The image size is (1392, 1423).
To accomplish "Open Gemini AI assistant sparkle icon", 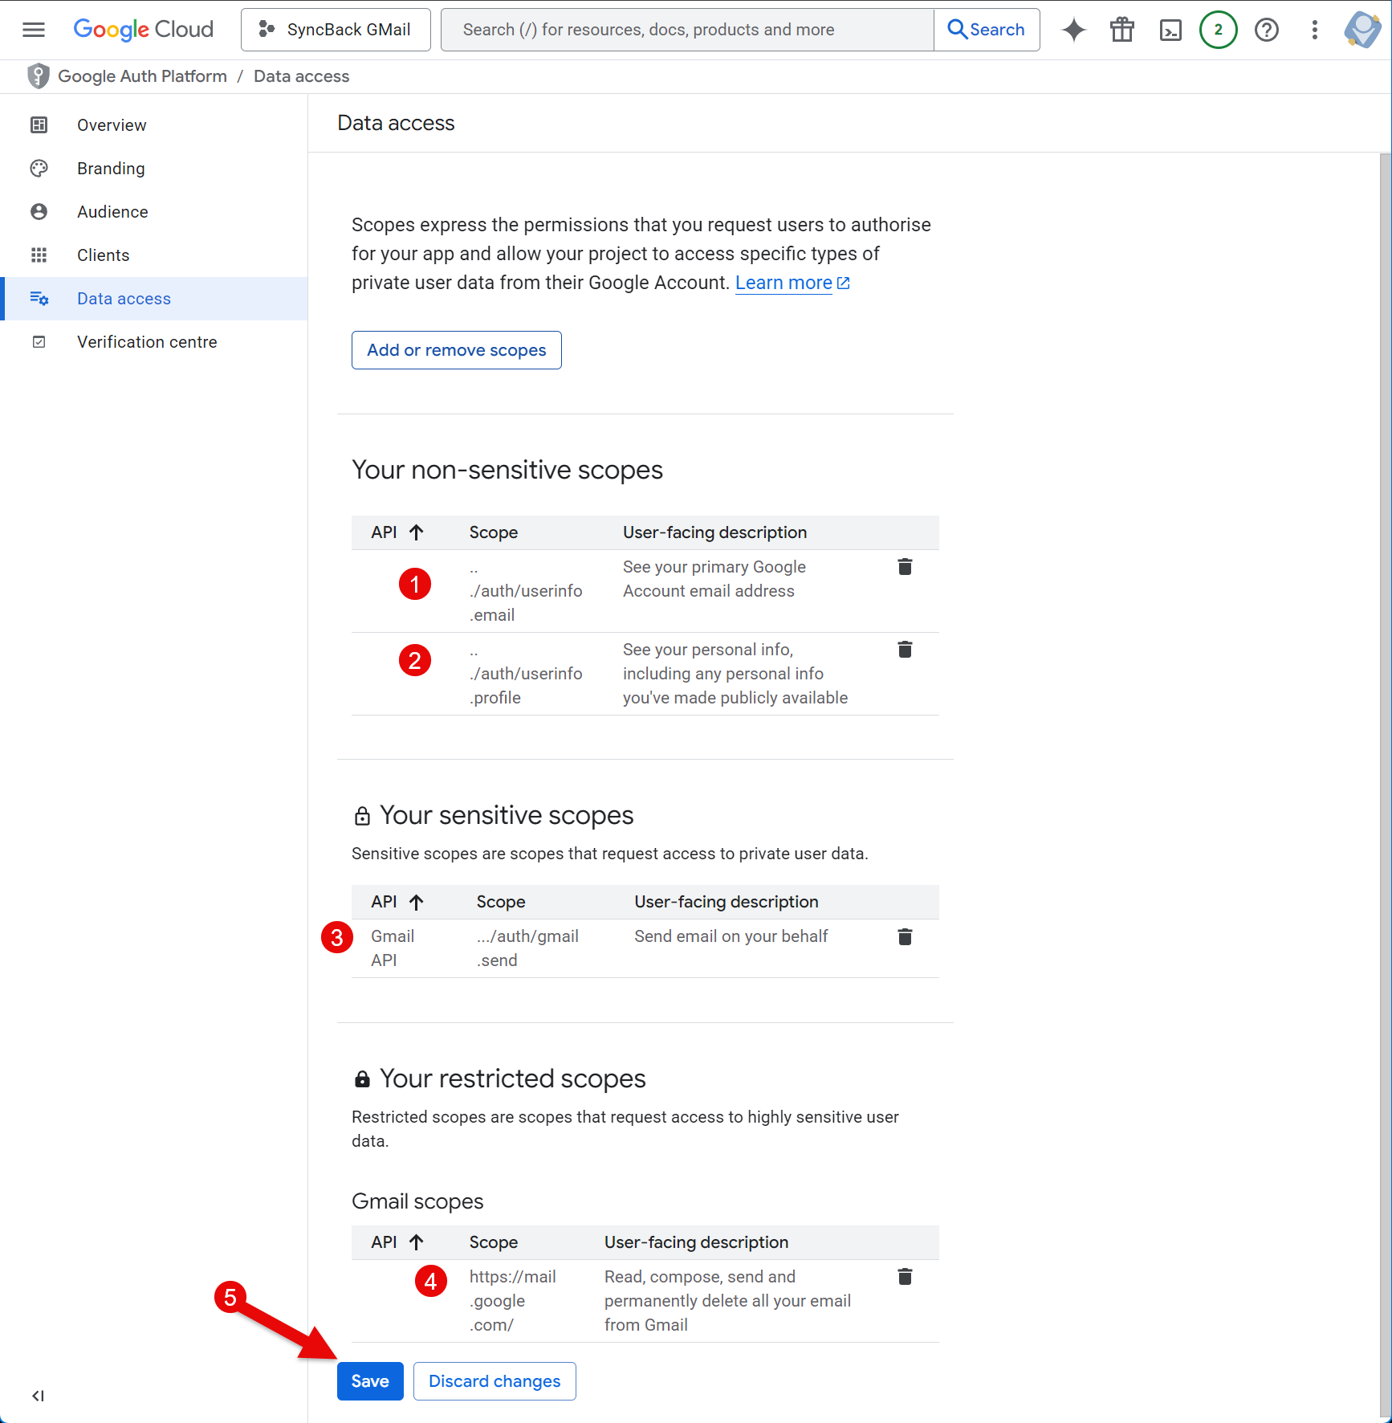I will pos(1073,30).
